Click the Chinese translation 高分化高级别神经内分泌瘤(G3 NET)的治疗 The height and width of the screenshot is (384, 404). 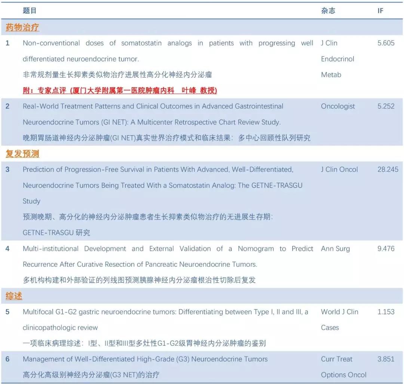coord(92,375)
